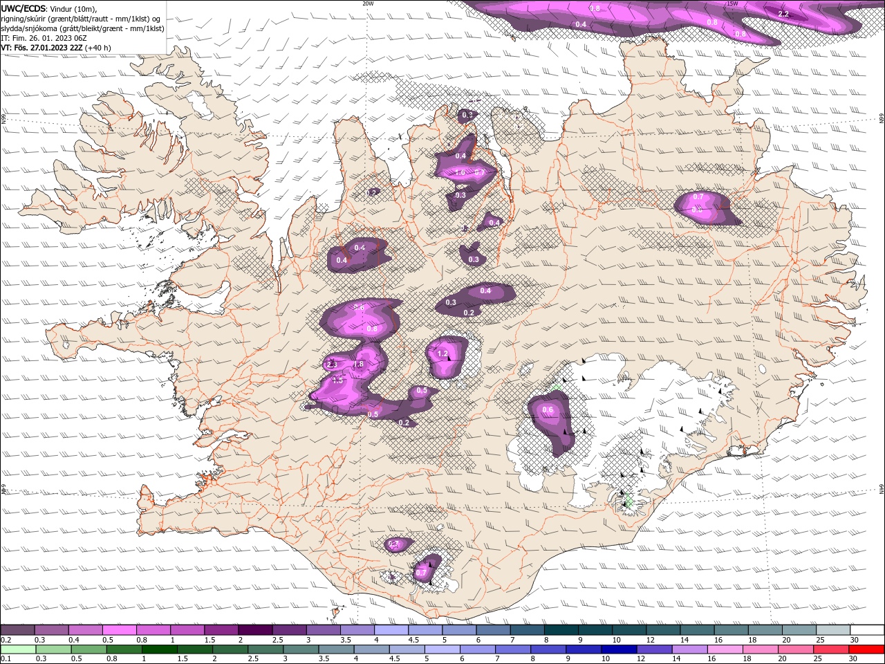Click the '1.8' precipitation value in west Iceland

click(x=358, y=365)
